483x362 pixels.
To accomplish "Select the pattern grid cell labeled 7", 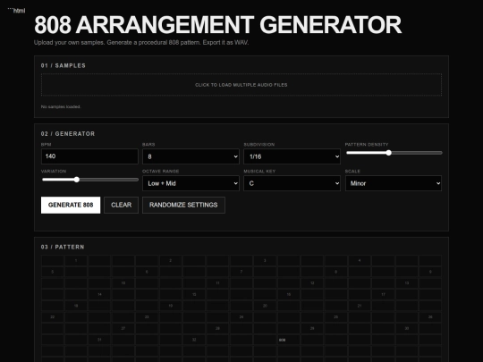I will [241, 272].
